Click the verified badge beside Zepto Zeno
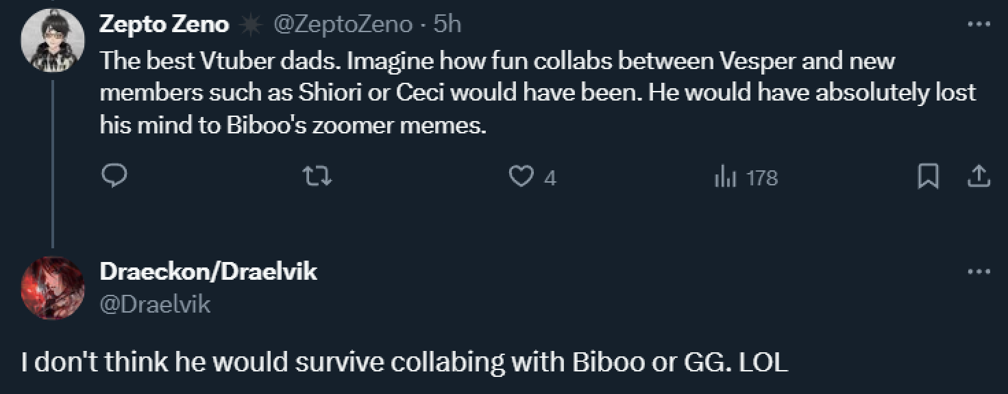Image resolution: width=1008 pixels, height=394 pixels. (251, 25)
